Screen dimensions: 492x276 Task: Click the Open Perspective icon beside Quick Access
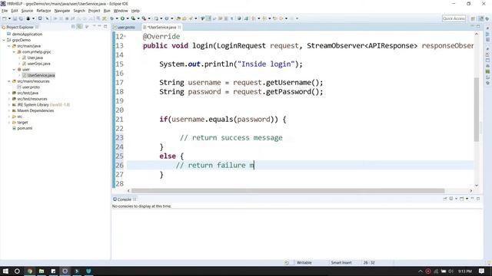click(x=473, y=18)
